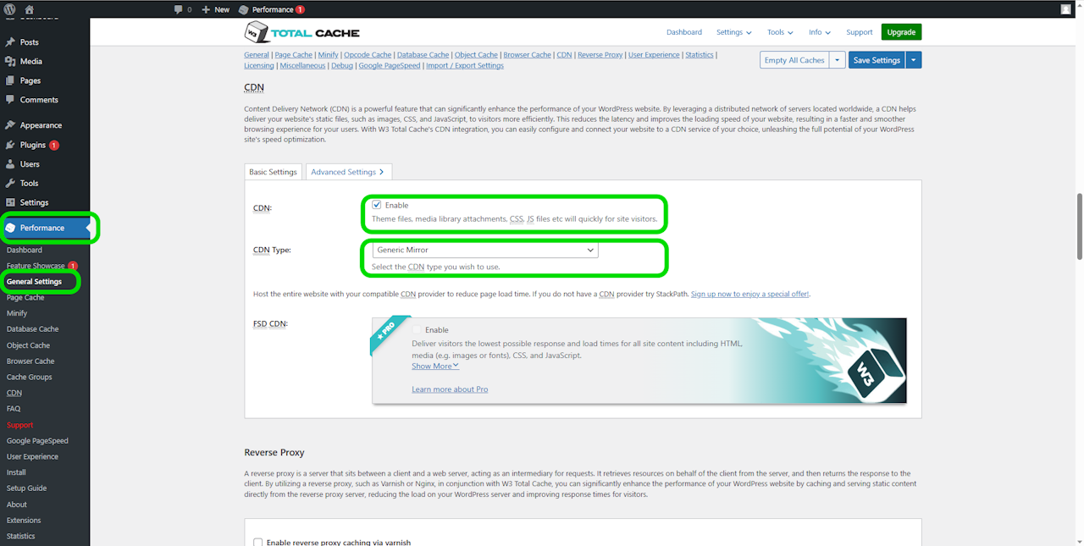1084x546 pixels.
Task: Expand Show More in FSD CDN box
Action: (x=435, y=367)
